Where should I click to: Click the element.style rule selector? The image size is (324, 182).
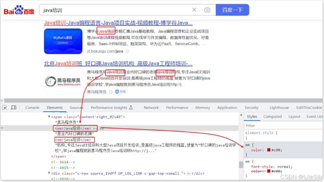[259, 133]
